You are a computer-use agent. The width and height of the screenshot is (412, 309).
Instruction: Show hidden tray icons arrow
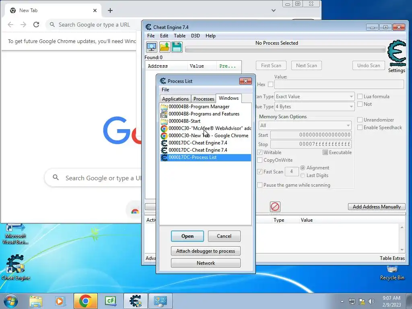coord(342,301)
